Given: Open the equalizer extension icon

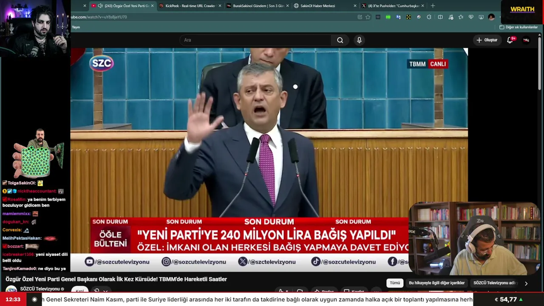Looking at the screenshot, I should coord(378,17).
